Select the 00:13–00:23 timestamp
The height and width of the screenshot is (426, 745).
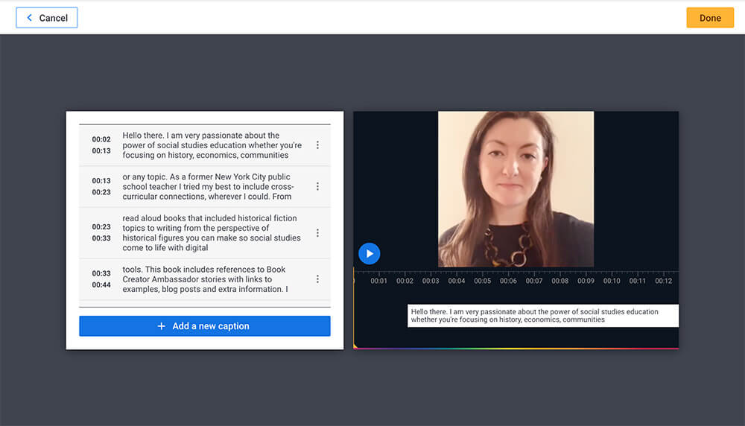coord(101,187)
